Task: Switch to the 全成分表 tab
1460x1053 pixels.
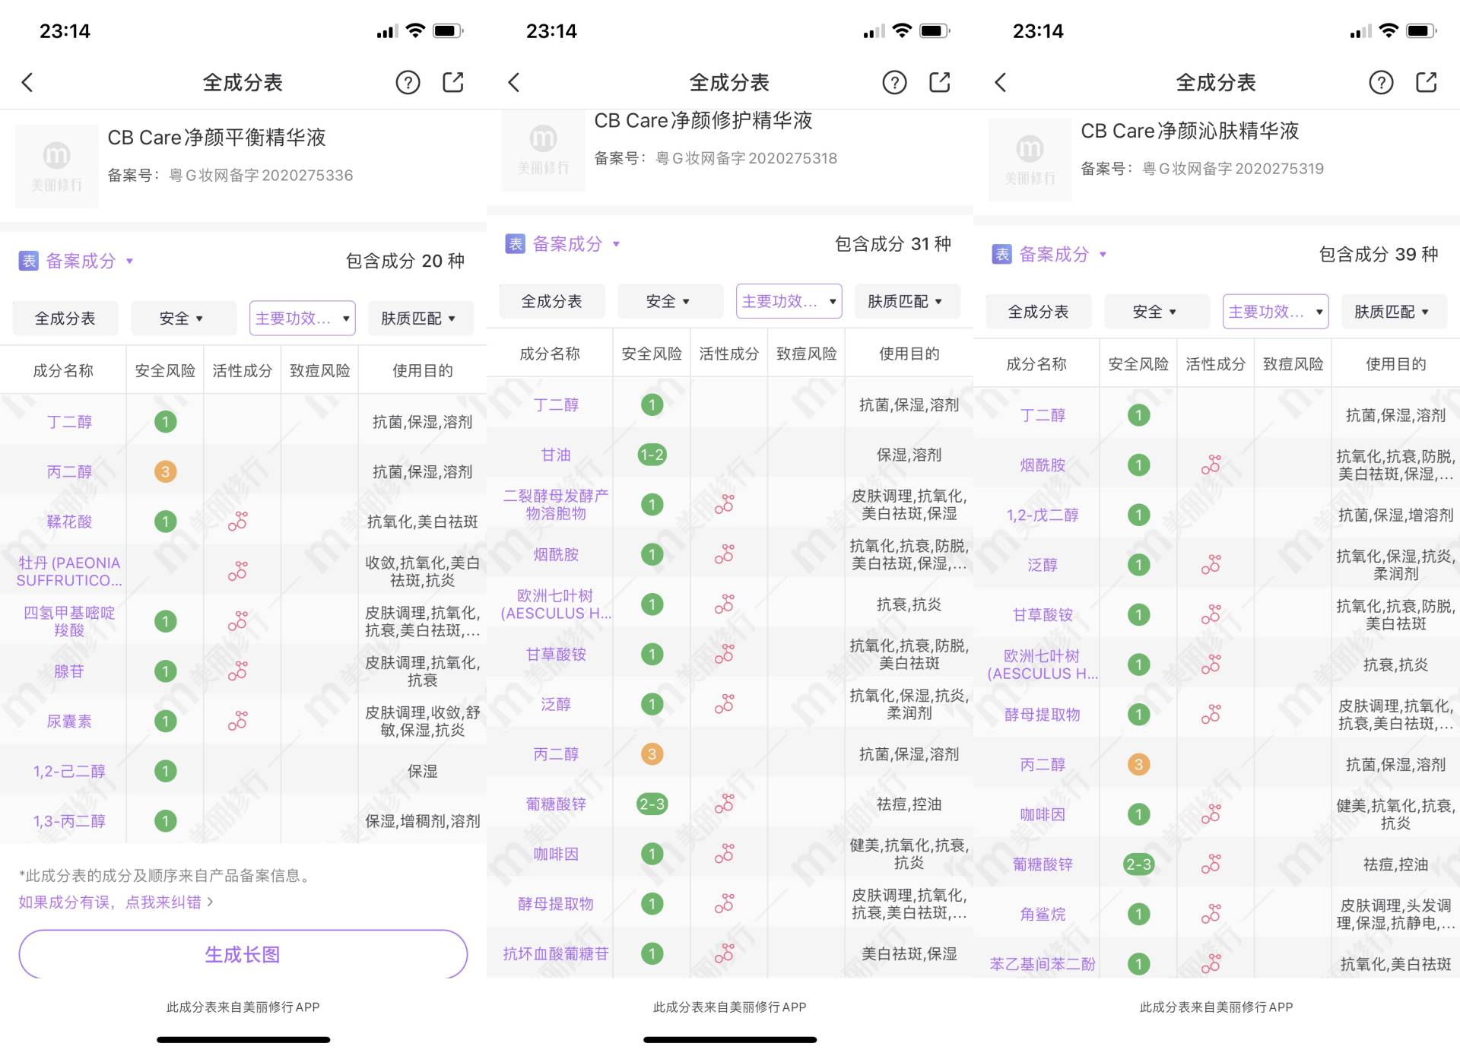Action: point(65,318)
